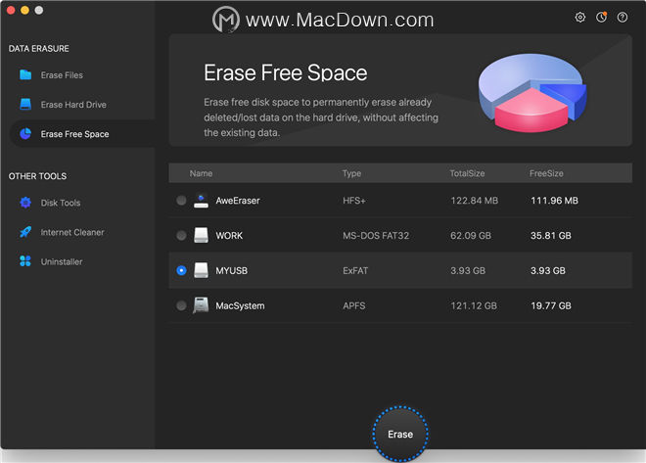This screenshot has width=646, height=463.
Task: Click the 62.09 GB total size
Action: pyautogui.click(x=471, y=236)
